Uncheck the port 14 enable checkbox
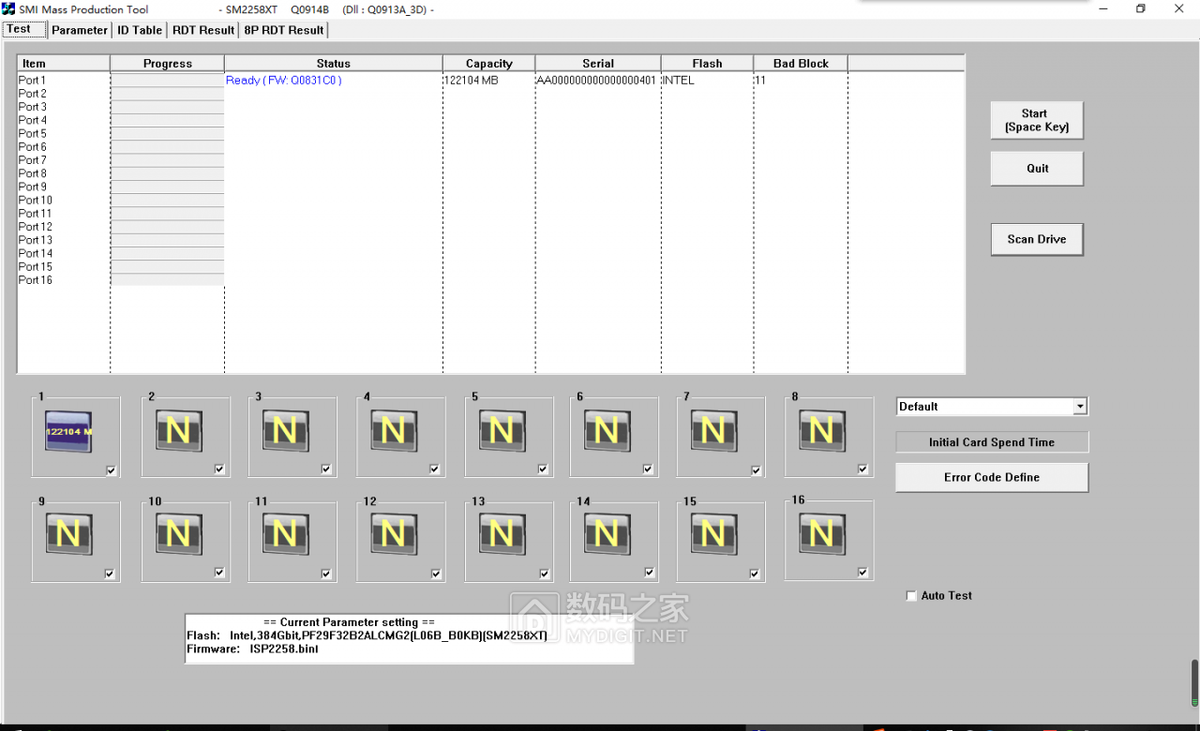The width and height of the screenshot is (1200, 731). 650,573
